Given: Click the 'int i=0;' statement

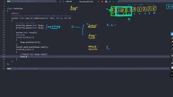Looking at the screenshot, I should (20, 35).
